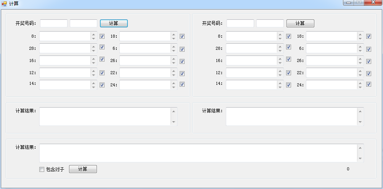Image resolution: width=383 pixels, height=189 pixels.
Task: Toggle the checkbox for 6 in the right panel
Action: (369, 49)
